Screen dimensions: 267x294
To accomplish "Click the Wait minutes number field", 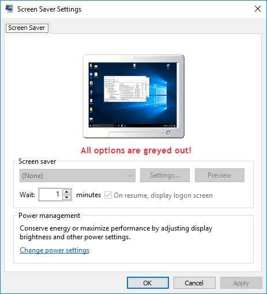I will [50, 194].
